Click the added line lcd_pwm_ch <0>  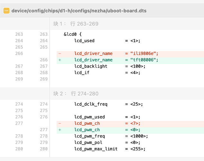pos(130,130)
